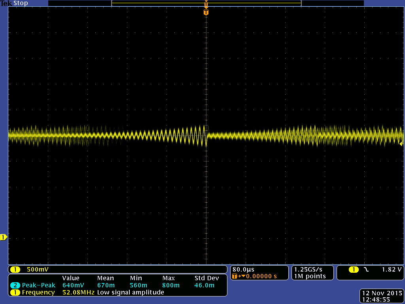Screen dimensions: 405x304
Task: Click the 1.25GS/s sample rate readout
Action: coord(308,270)
